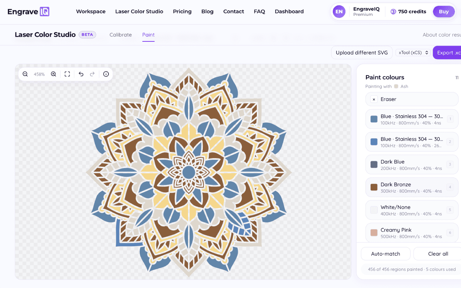This screenshot has height=288, width=461.
Task: Click the Laser Color Studio heading
Action: click(45, 35)
